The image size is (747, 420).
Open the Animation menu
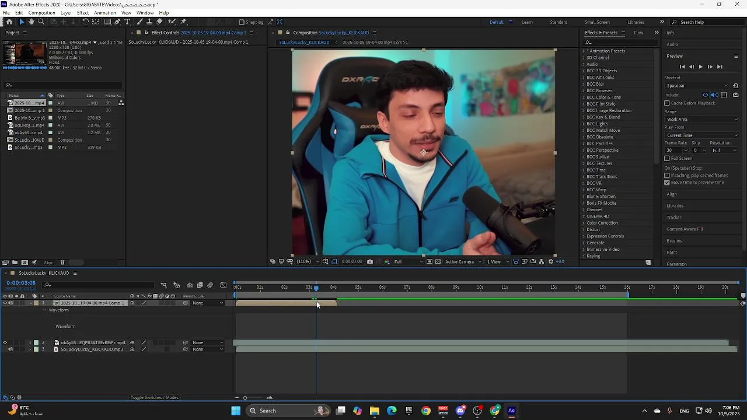tap(105, 13)
